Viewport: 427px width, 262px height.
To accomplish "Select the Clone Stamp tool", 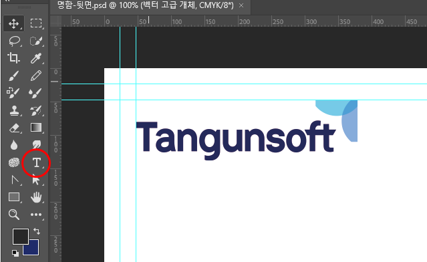I will coord(14,110).
